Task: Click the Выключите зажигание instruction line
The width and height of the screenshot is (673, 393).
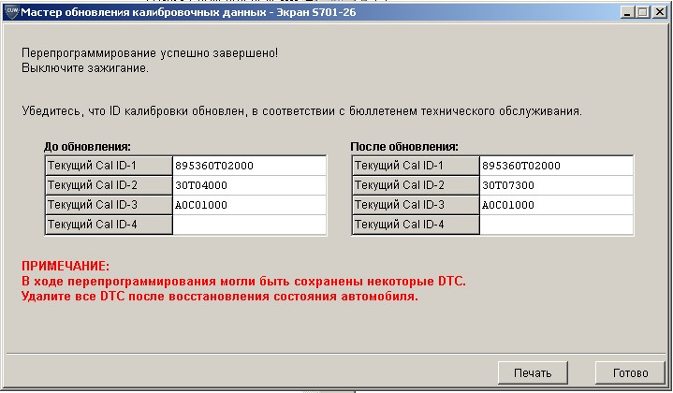Action: [85, 68]
